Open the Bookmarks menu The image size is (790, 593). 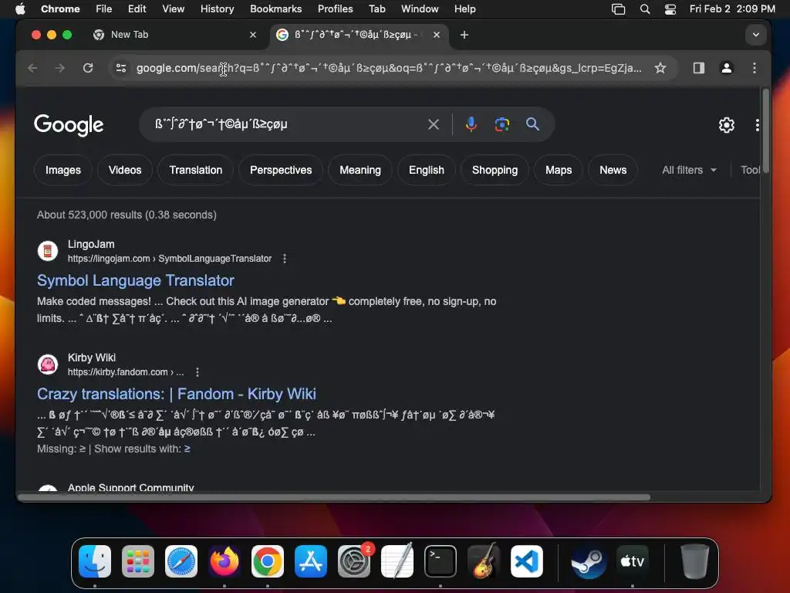pyautogui.click(x=275, y=9)
